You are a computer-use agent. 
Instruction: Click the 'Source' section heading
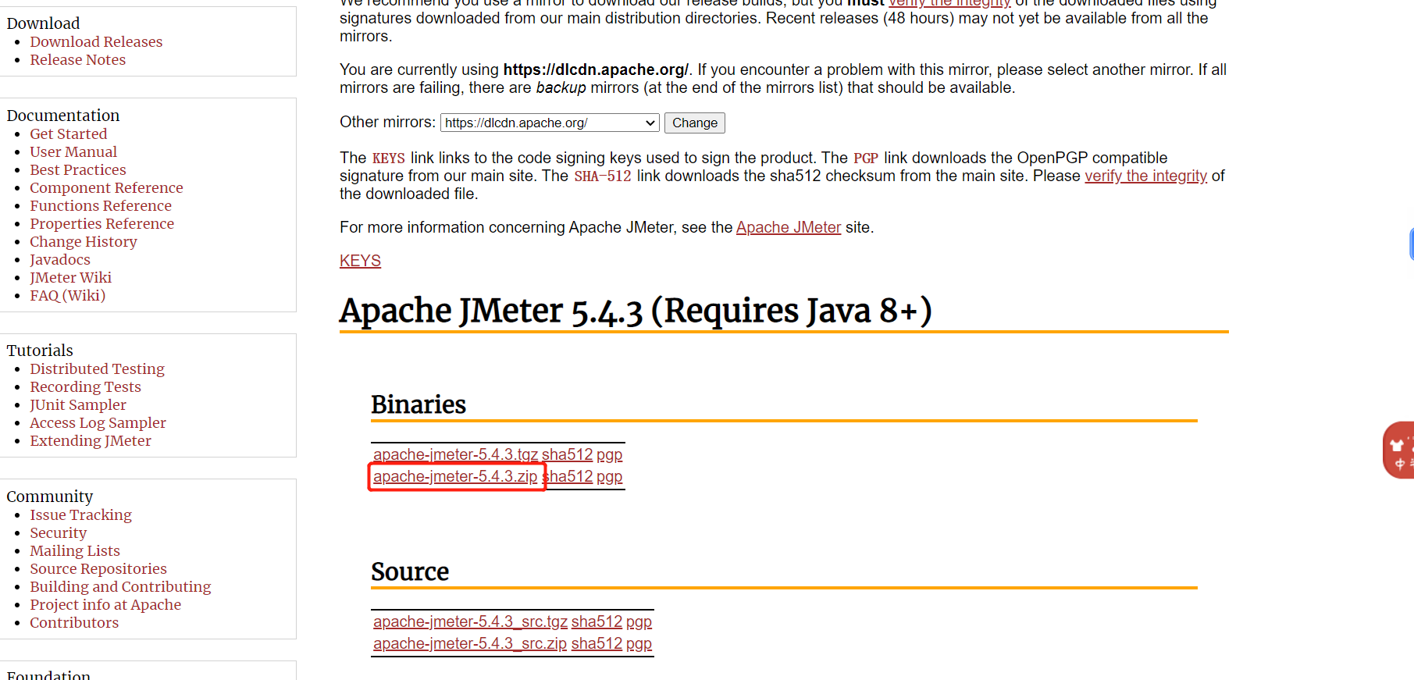point(410,571)
